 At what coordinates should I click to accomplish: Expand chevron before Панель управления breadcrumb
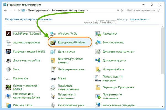tap(26, 11)
